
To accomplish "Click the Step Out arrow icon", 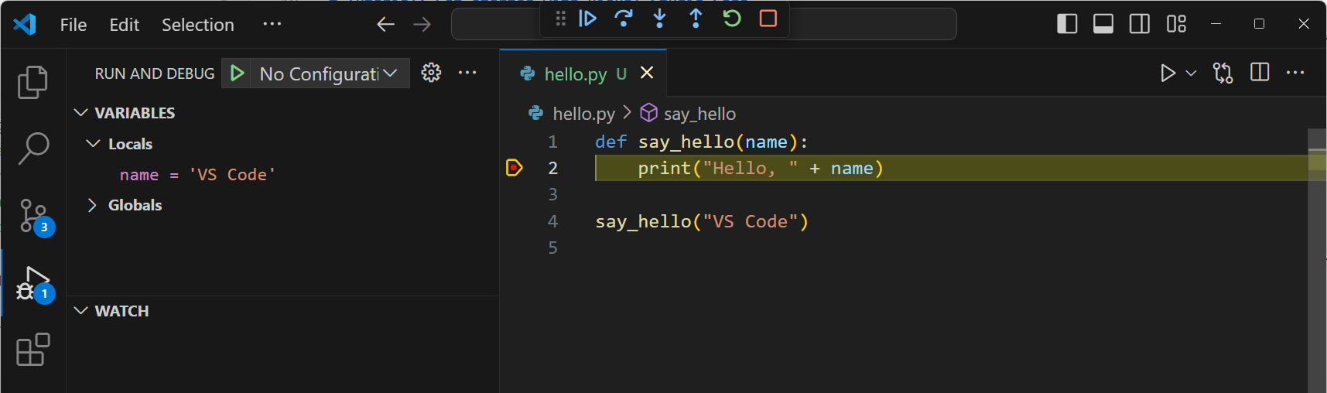I will 696,19.
